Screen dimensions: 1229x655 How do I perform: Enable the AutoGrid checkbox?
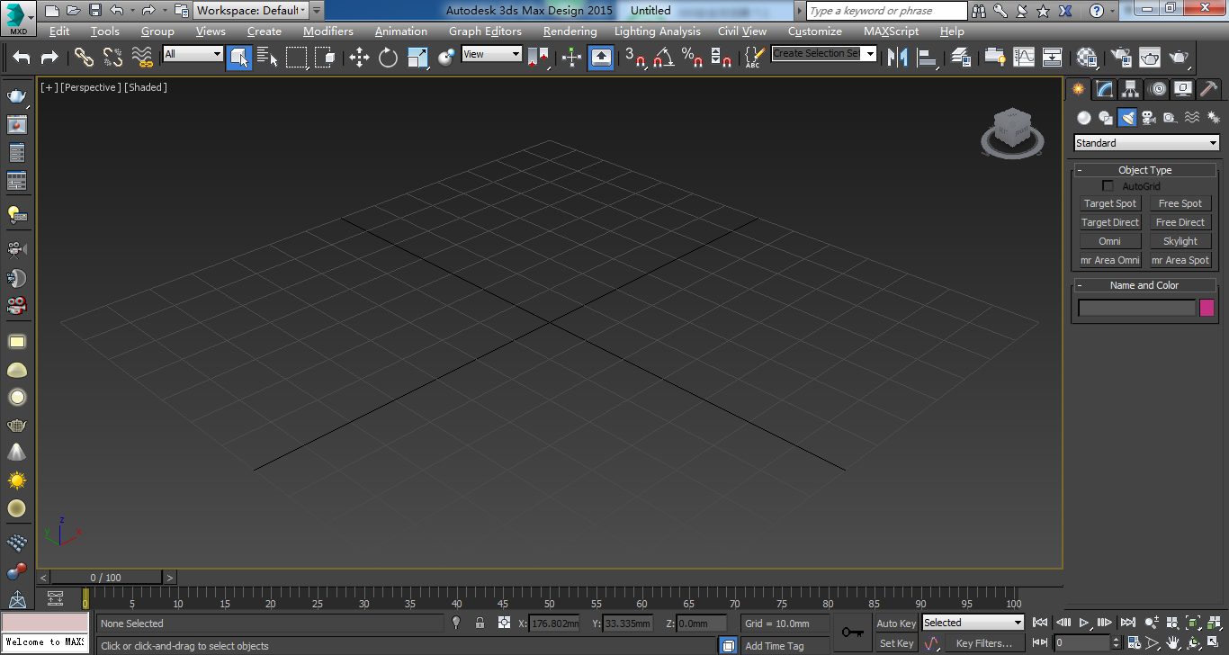[x=1108, y=185]
